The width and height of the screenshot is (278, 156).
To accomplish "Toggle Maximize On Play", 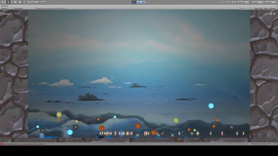I will pos(246,8).
